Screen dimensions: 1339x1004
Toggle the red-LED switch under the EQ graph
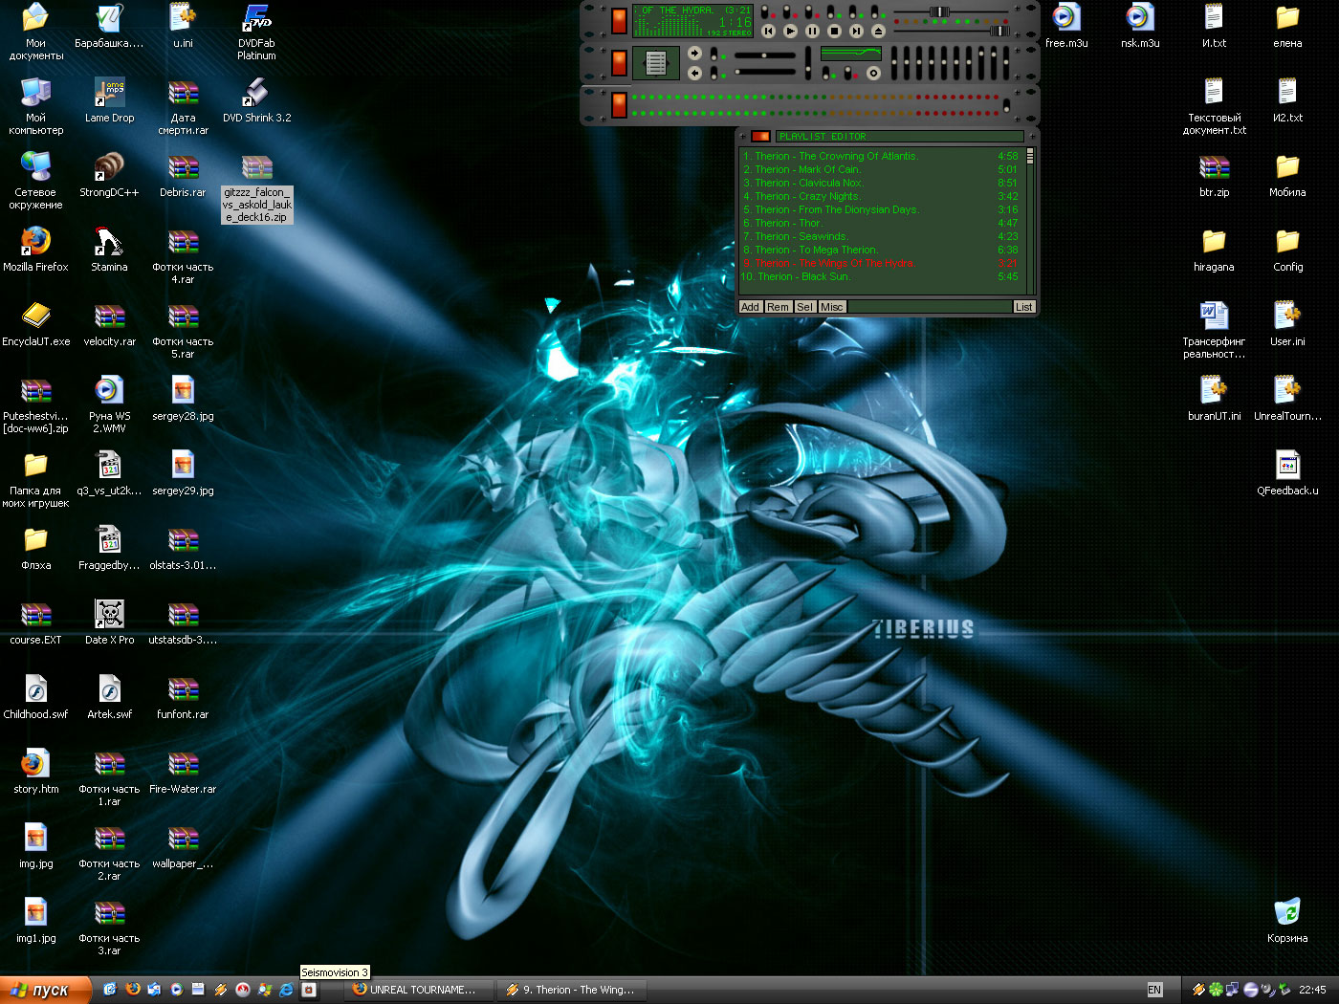point(847,73)
